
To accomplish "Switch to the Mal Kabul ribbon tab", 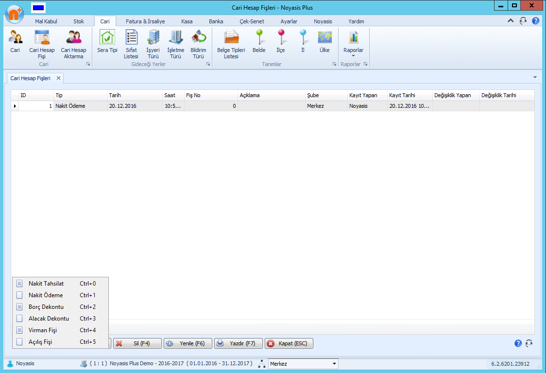I will [x=46, y=21].
